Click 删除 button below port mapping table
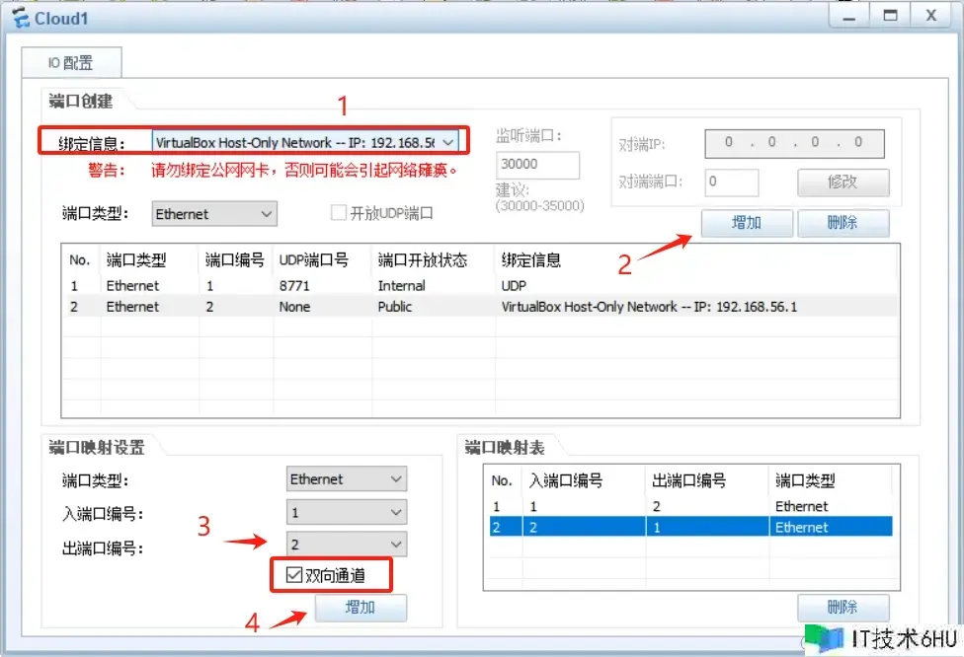This screenshot has height=657, width=964. coord(843,608)
